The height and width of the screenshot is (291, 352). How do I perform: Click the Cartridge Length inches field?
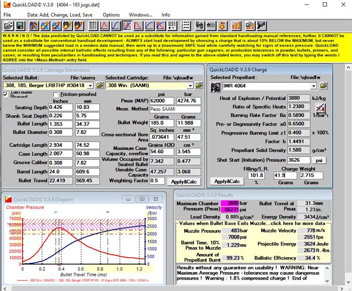(x=61, y=145)
